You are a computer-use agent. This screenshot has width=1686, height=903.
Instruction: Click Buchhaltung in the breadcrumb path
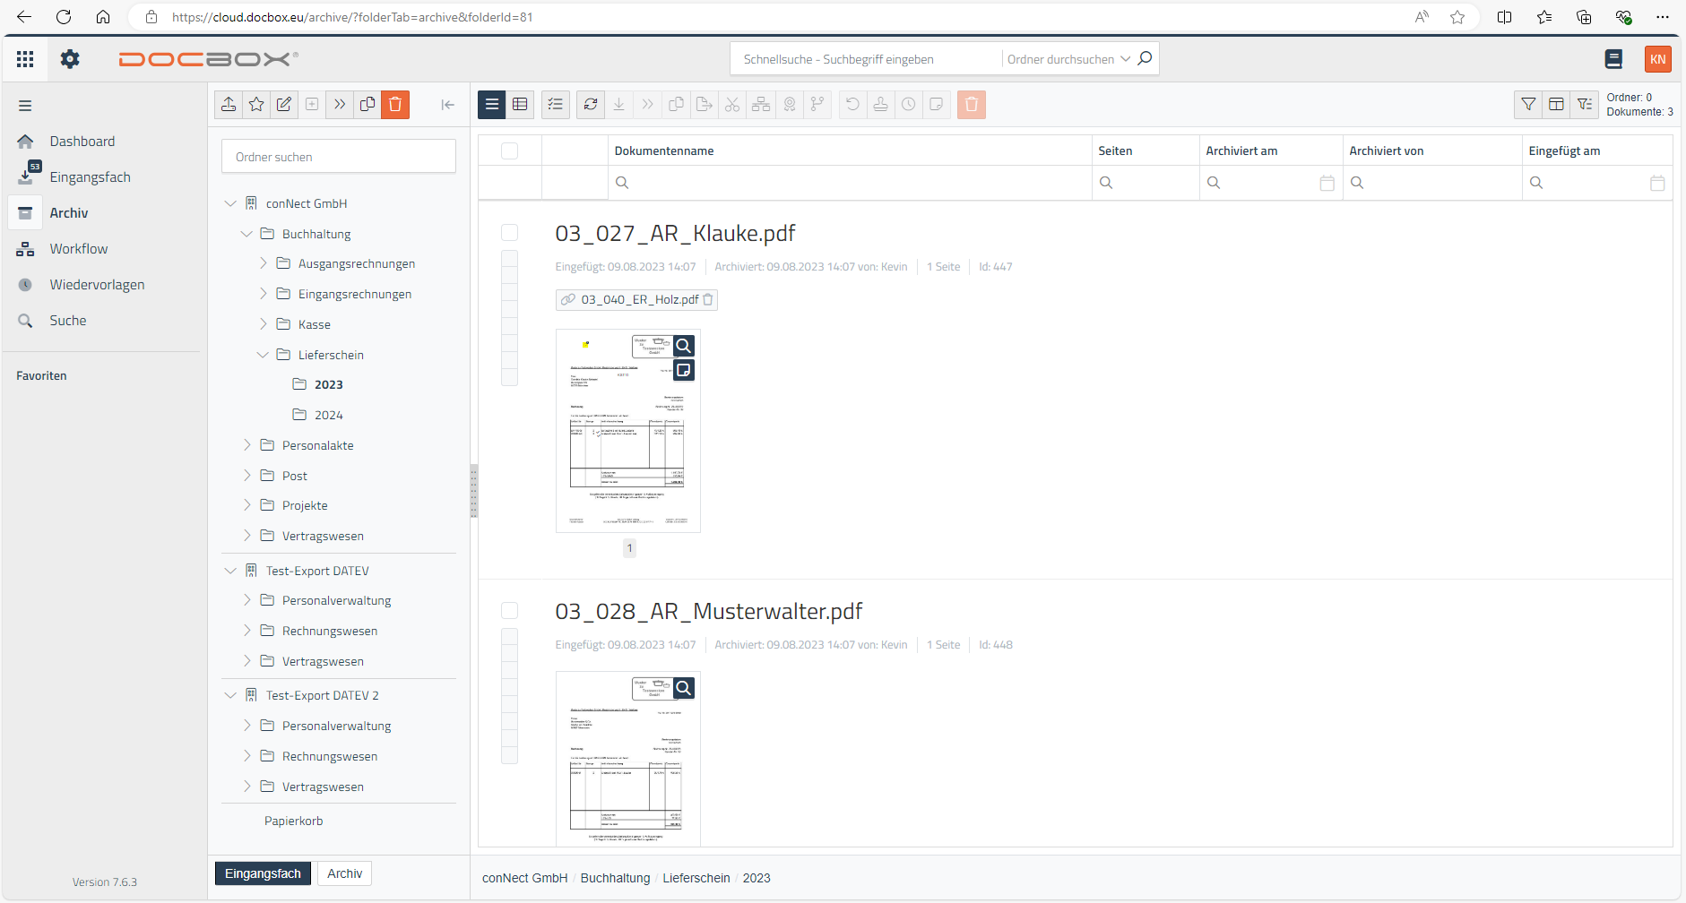point(615,878)
